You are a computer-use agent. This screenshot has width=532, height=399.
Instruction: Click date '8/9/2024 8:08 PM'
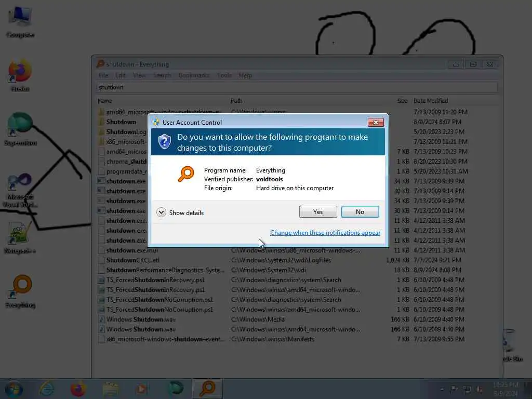point(437,270)
